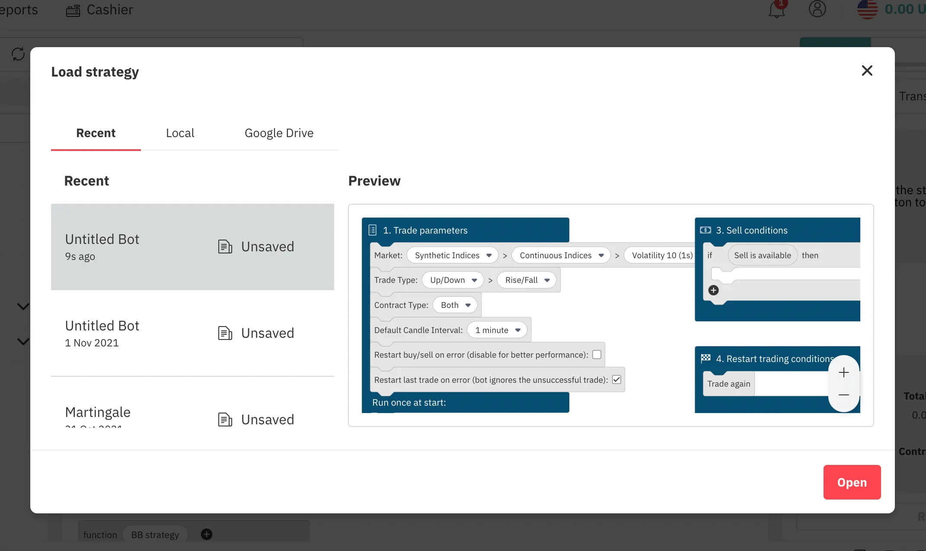Switch to the Google Drive tab
Screen dimensions: 926x551
(279, 133)
